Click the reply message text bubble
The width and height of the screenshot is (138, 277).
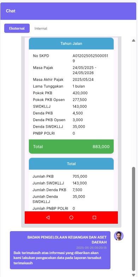pos(60,250)
